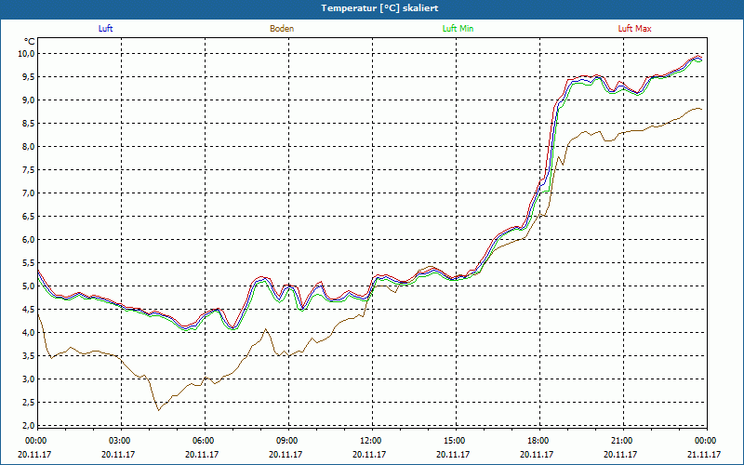The height and width of the screenshot is (465, 744).
Task: Click the '06:00' time axis label
Action: click(x=203, y=441)
